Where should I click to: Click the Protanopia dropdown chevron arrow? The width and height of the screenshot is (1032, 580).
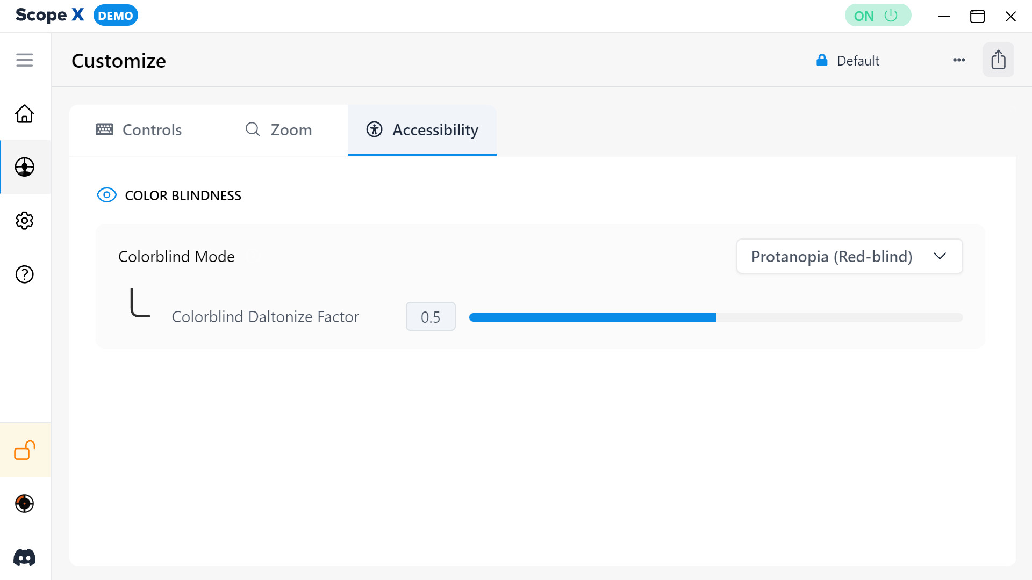coord(940,256)
